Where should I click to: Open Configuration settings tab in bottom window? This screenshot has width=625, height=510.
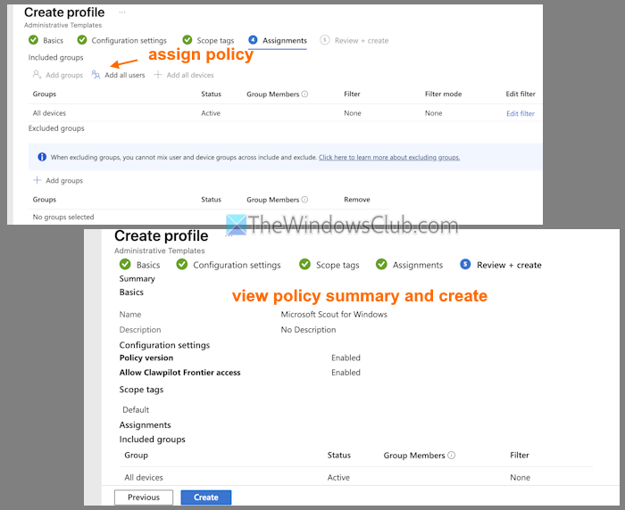[x=237, y=265]
